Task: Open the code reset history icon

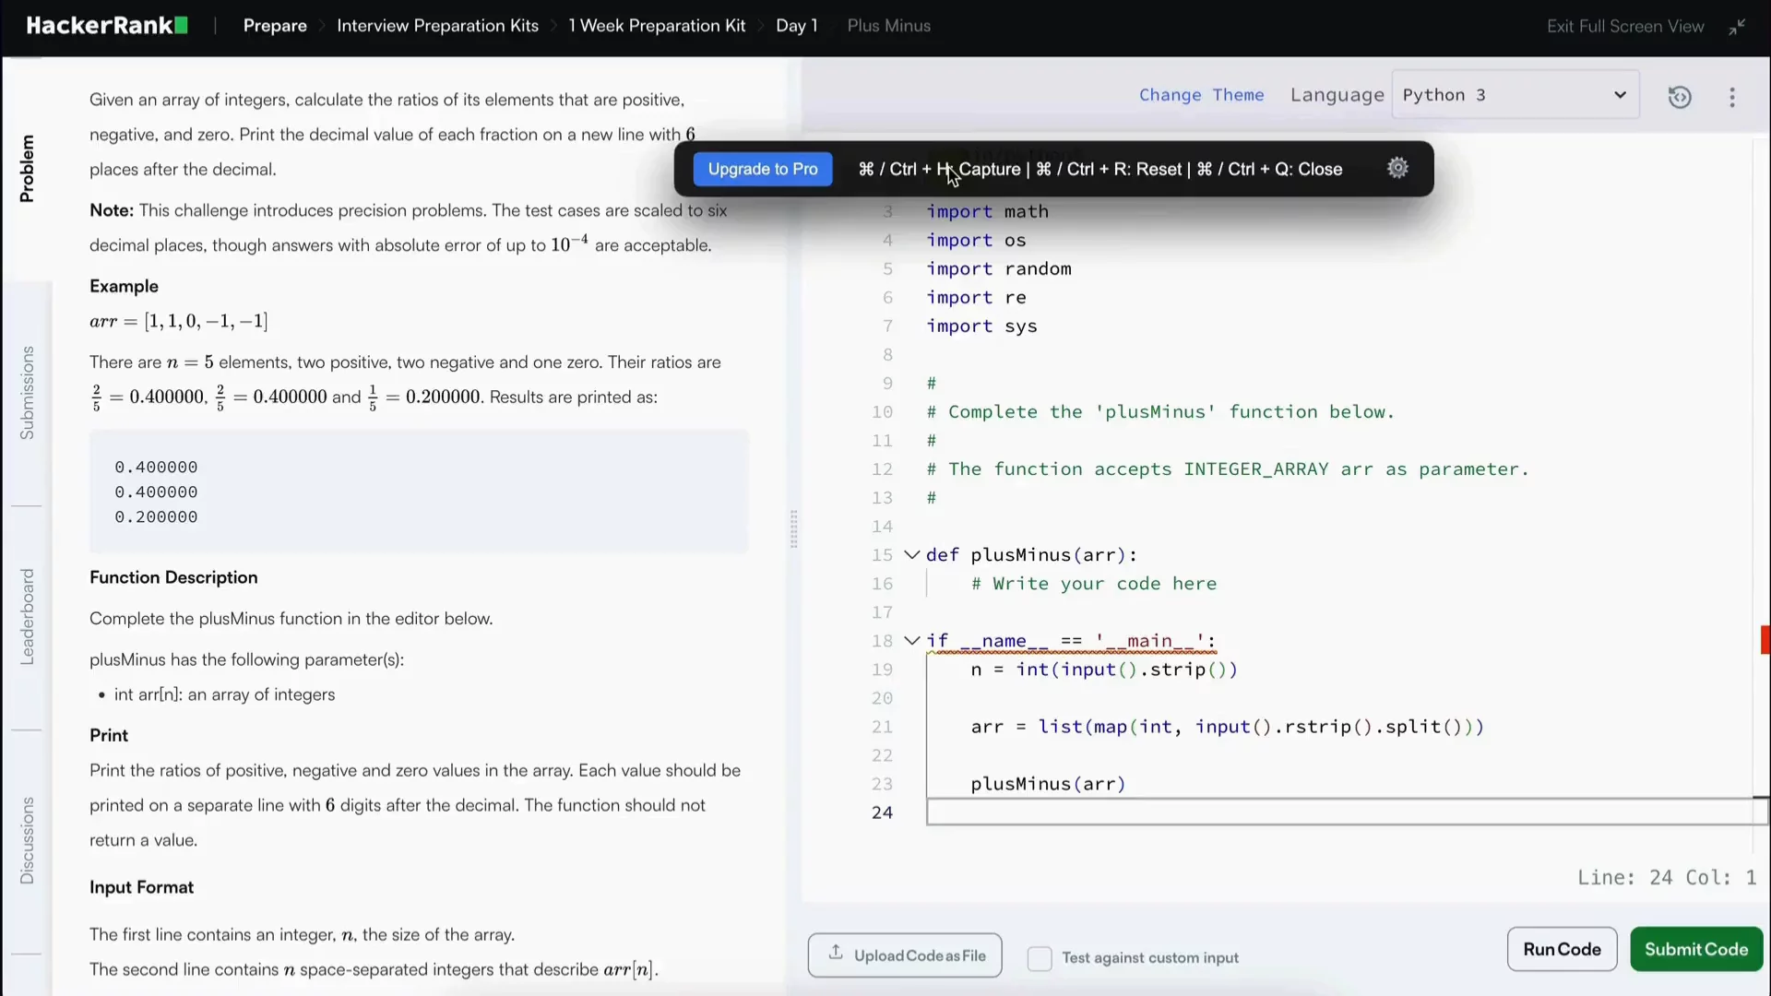Action: tap(1680, 97)
